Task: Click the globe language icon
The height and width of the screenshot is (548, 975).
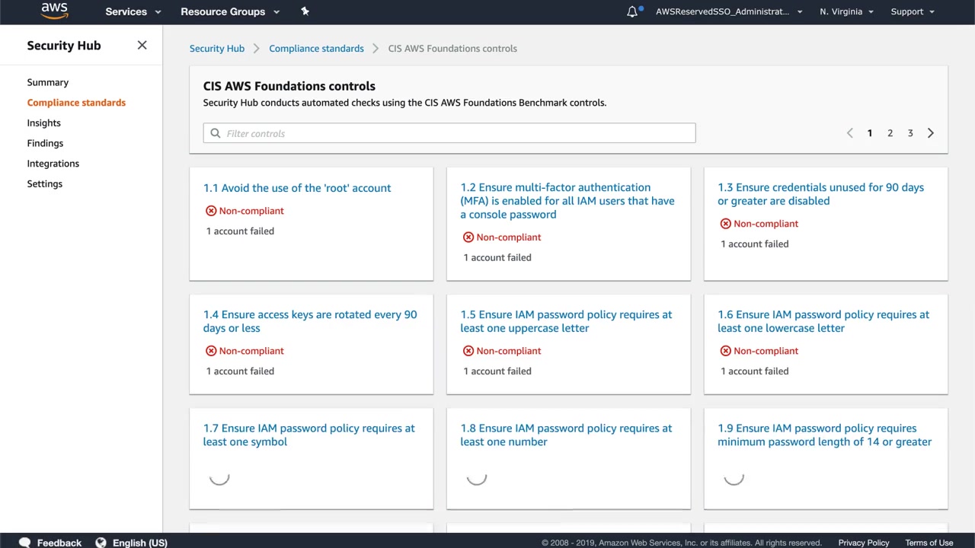Action: [x=101, y=543]
